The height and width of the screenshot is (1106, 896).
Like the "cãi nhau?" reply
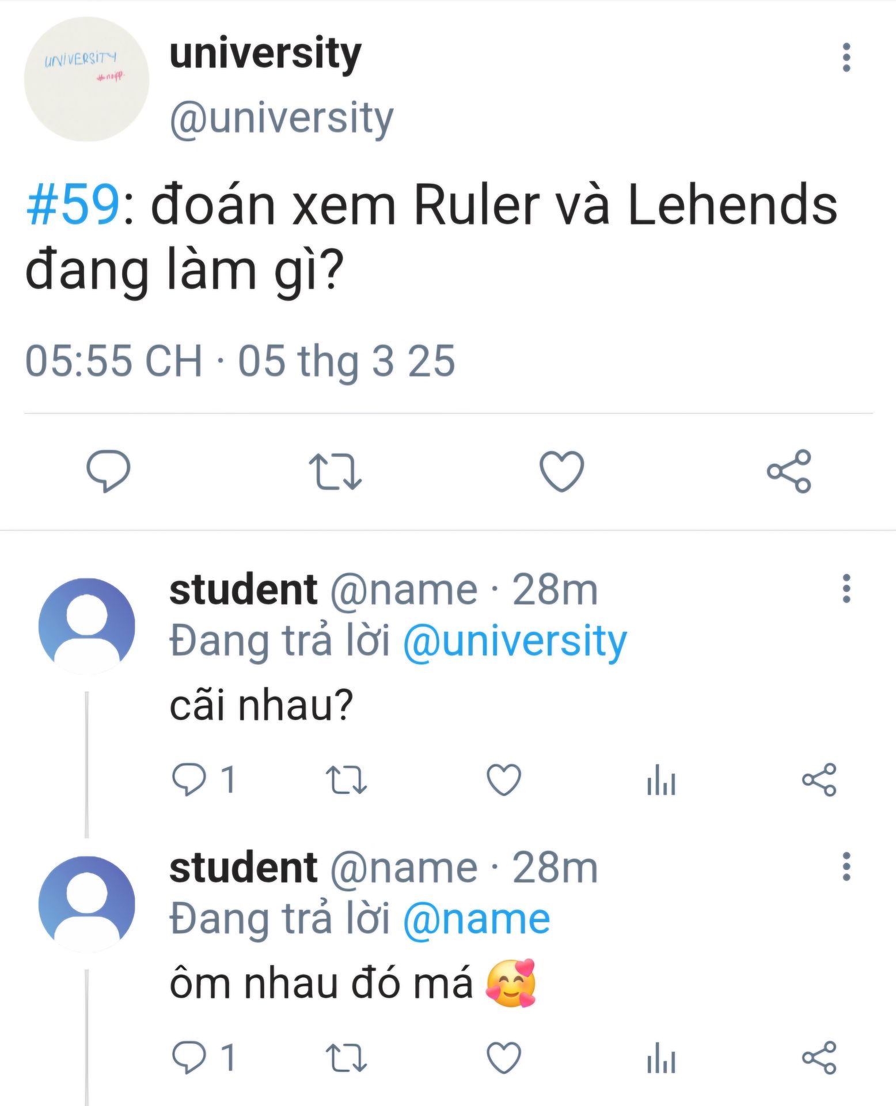504,779
